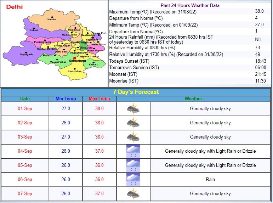Click the Past 24 Hours Weather Data heading
This screenshot has width=273, height=203.
(x=190, y=5)
